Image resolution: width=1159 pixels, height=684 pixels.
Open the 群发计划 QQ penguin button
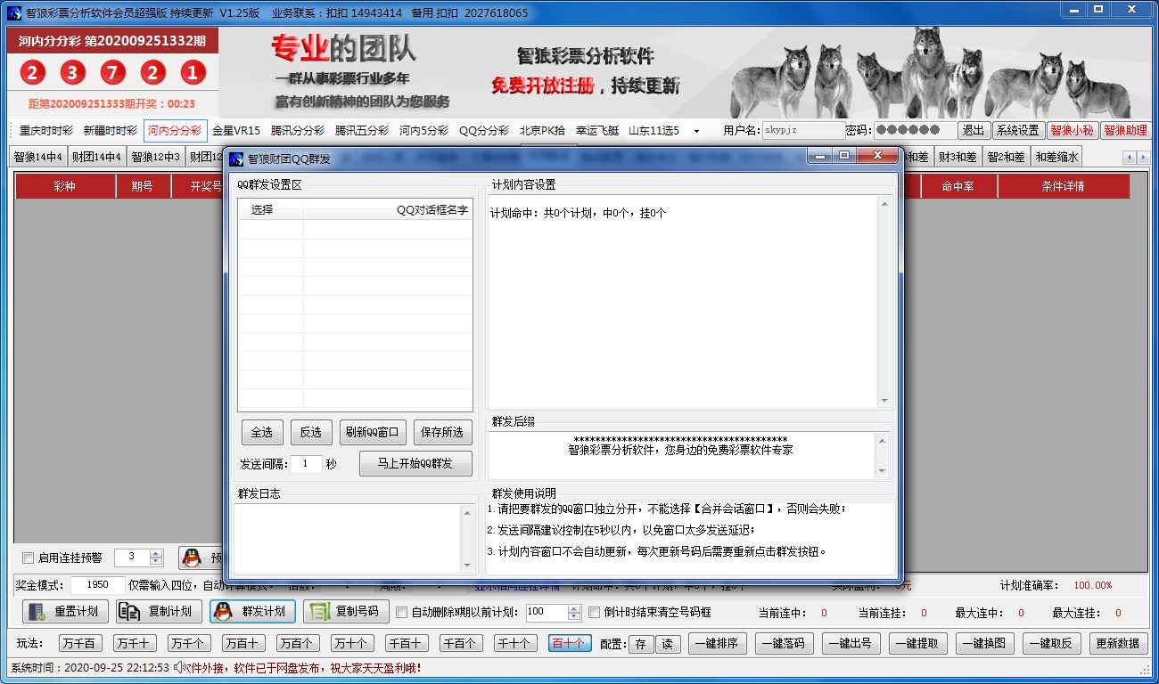pos(252,612)
